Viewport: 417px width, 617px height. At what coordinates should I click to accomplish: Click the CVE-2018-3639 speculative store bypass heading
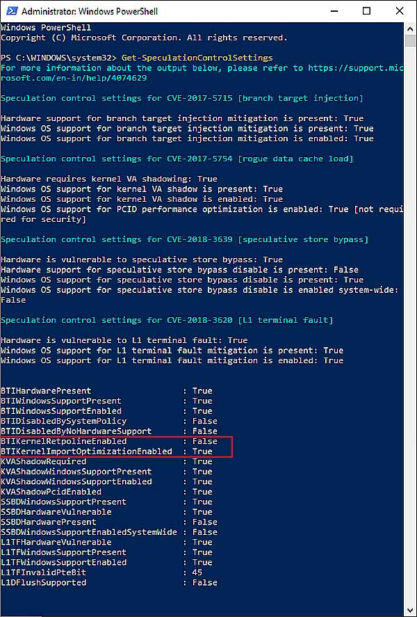[x=185, y=239]
